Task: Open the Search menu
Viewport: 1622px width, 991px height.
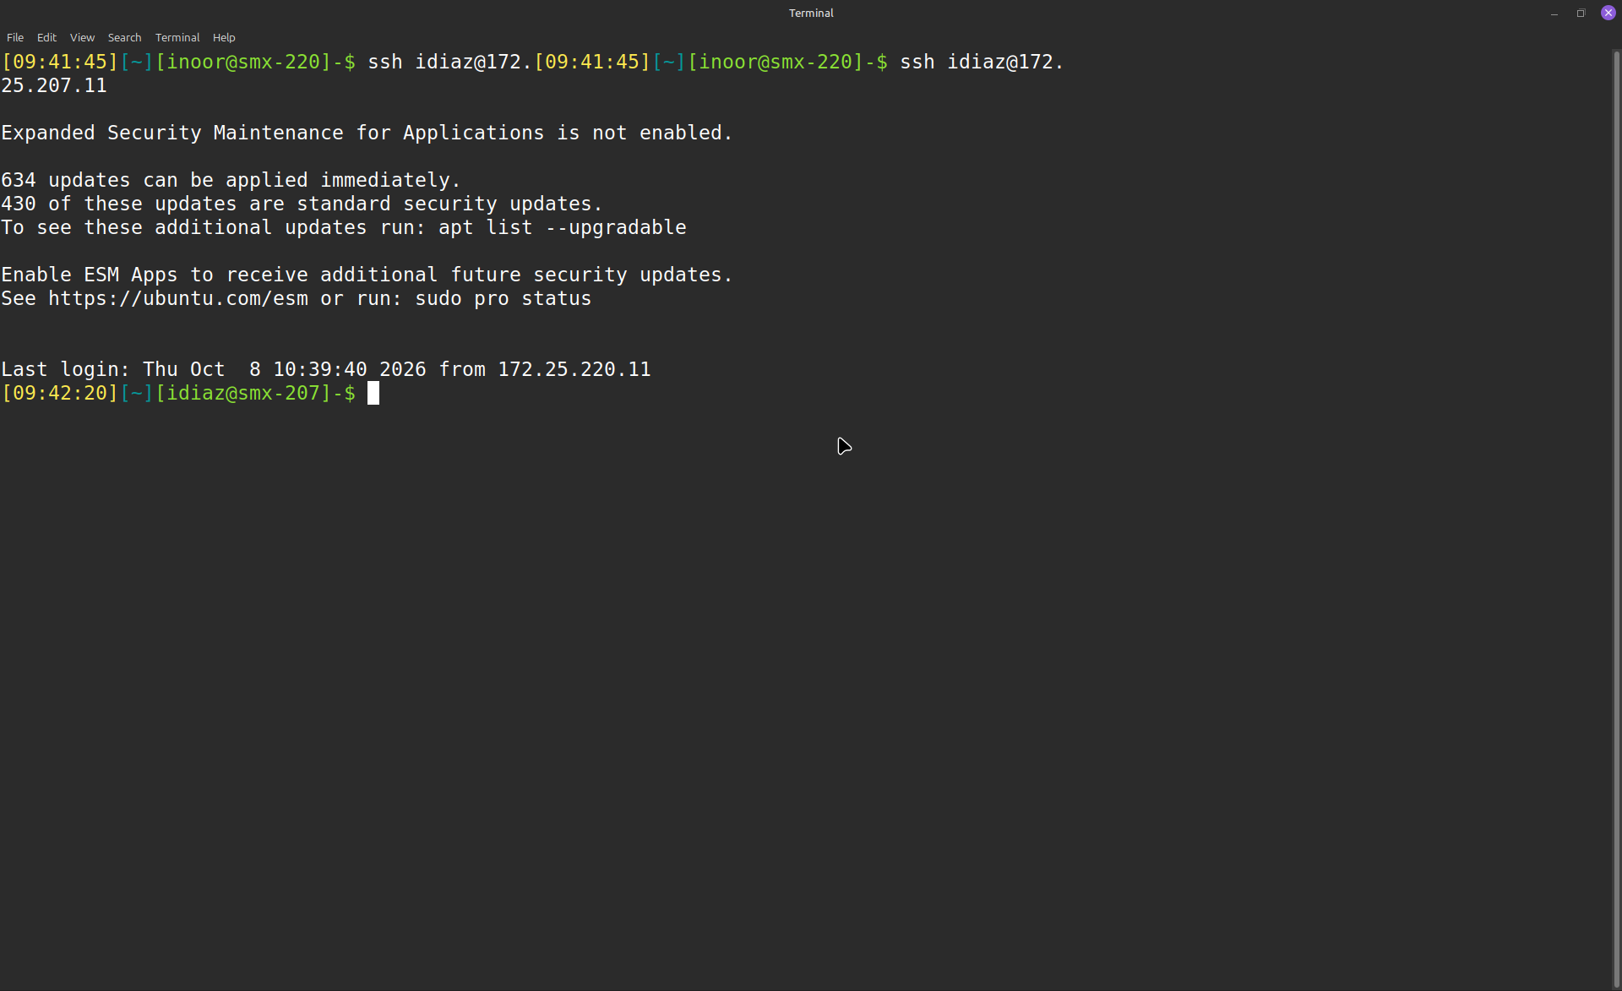Action: pyautogui.click(x=124, y=37)
